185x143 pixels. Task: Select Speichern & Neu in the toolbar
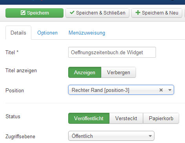[157, 13]
